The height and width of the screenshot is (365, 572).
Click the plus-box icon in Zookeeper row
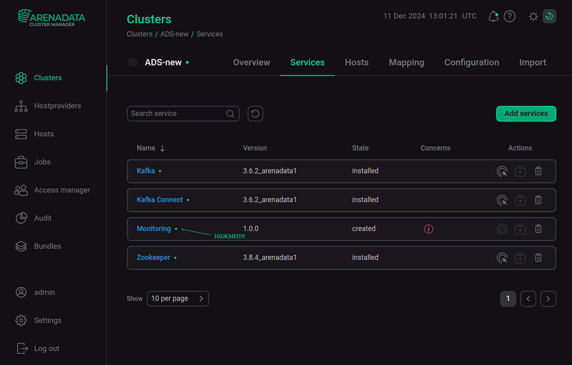click(520, 258)
